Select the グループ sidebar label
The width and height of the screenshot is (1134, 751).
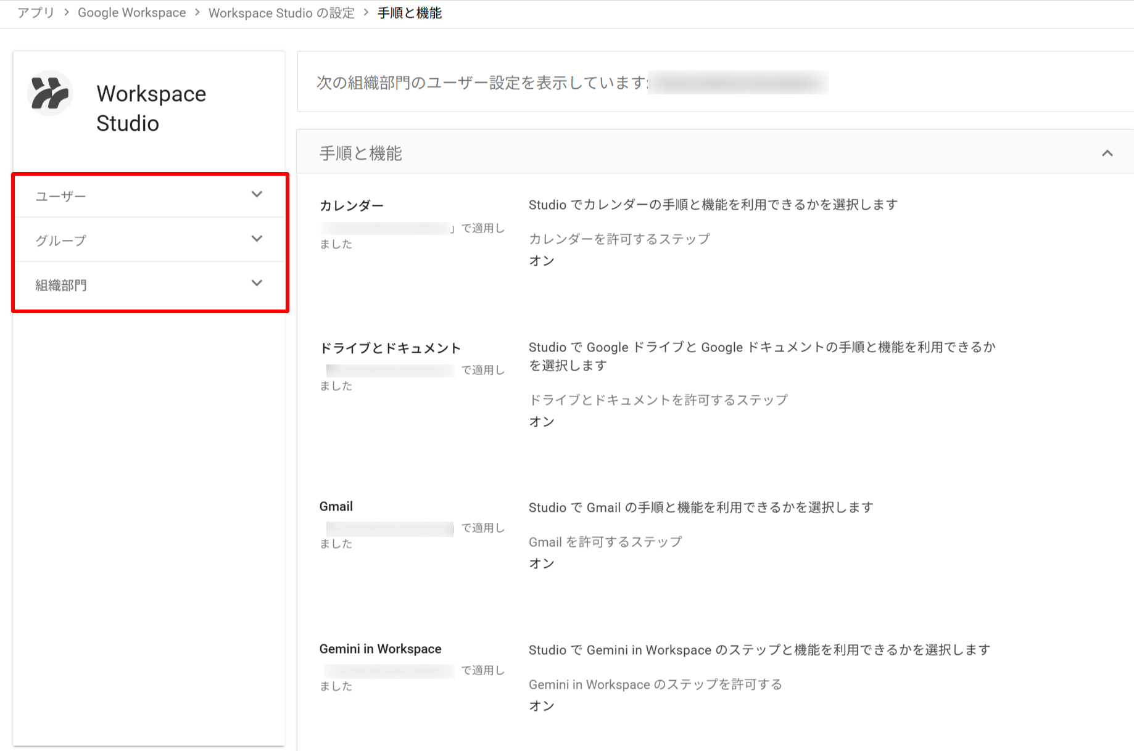point(60,240)
